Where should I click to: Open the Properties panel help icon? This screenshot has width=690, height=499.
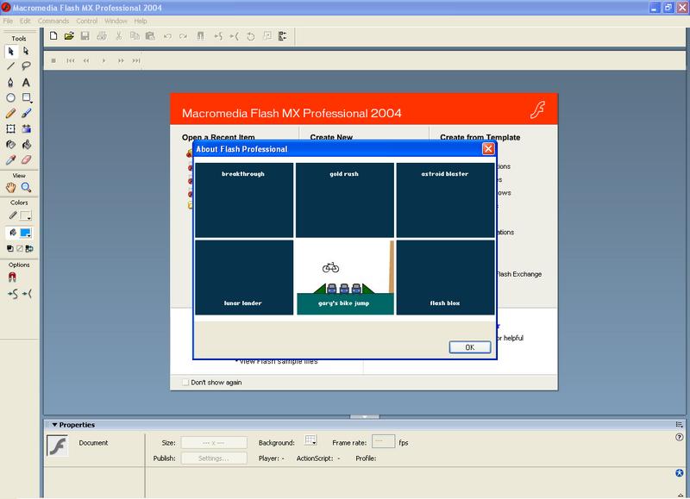click(x=679, y=437)
